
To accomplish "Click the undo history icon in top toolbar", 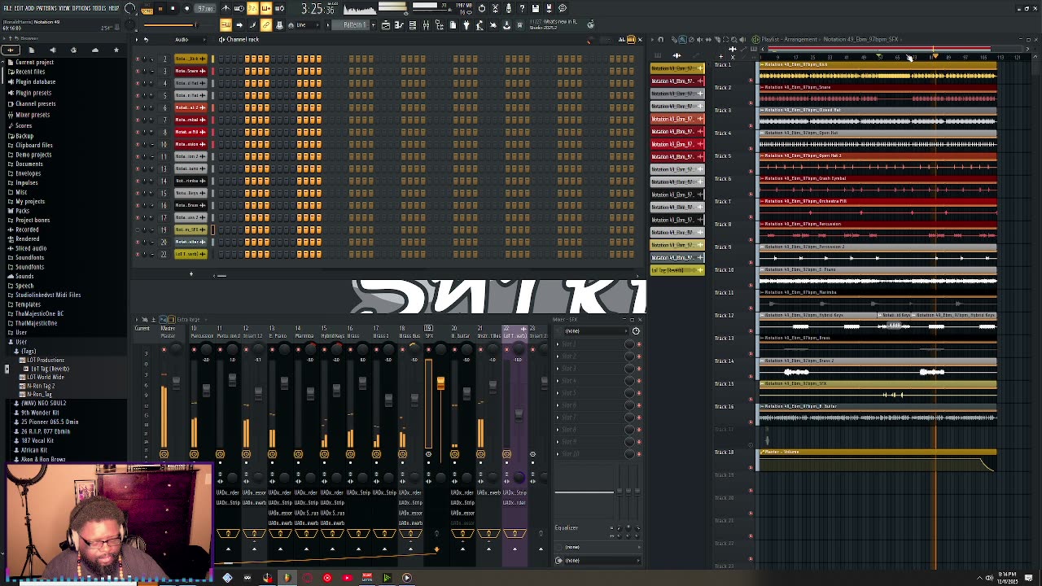I will click(x=482, y=8).
